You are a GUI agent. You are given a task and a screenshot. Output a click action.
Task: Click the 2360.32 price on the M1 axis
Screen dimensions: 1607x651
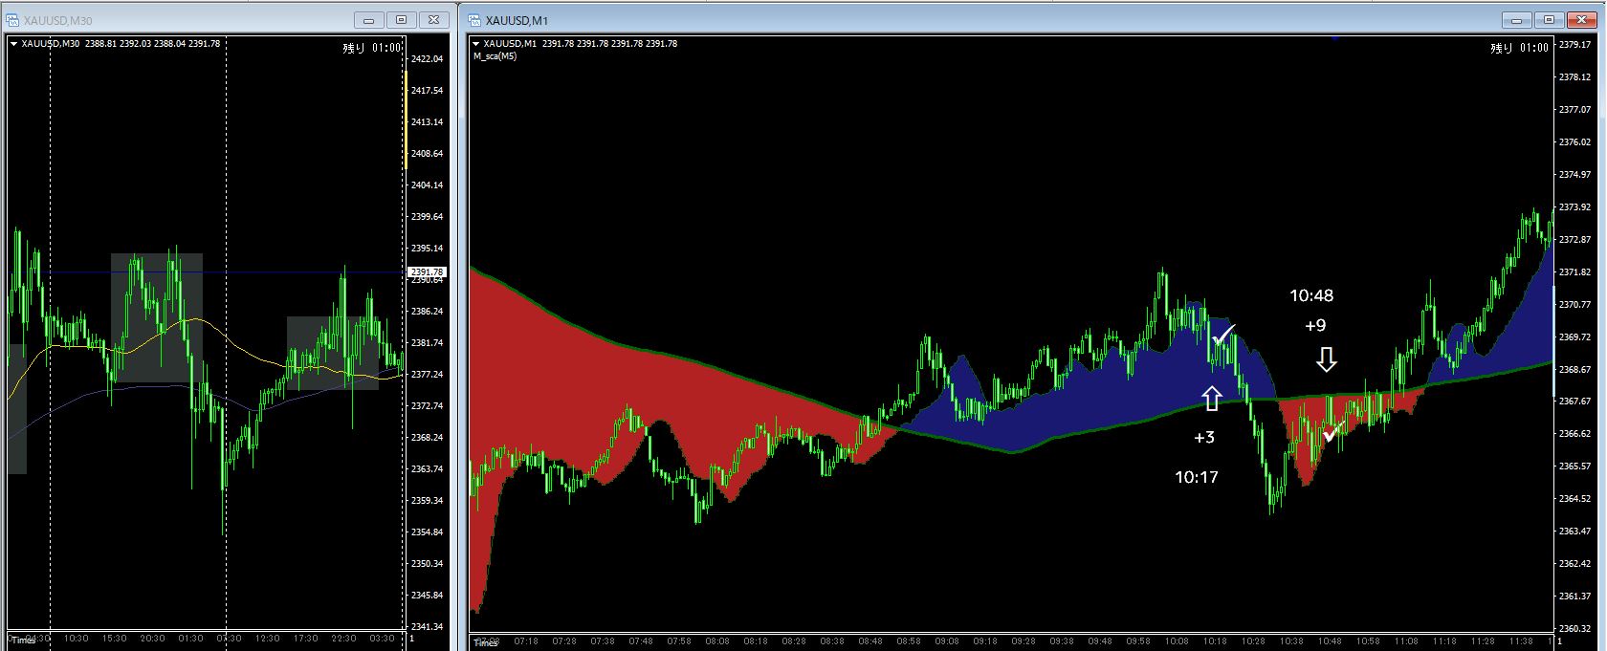(1574, 629)
